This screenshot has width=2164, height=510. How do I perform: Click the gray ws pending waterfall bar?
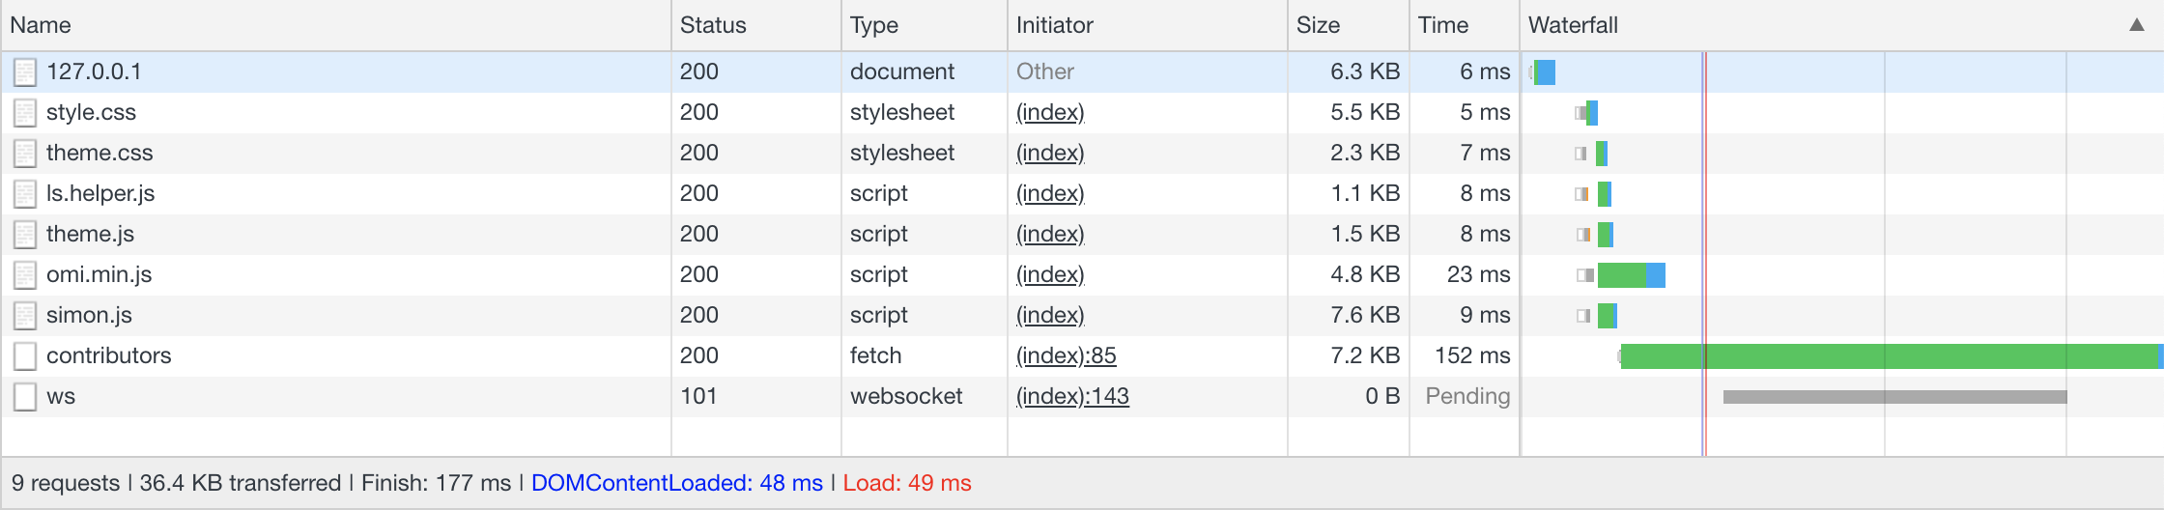point(1893,397)
